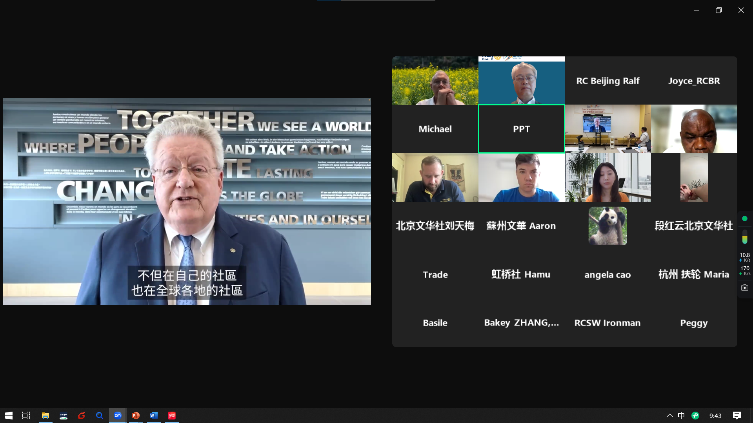This screenshot has width=753, height=423.
Task: Select the angela cao tile
Action: (608, 275)
